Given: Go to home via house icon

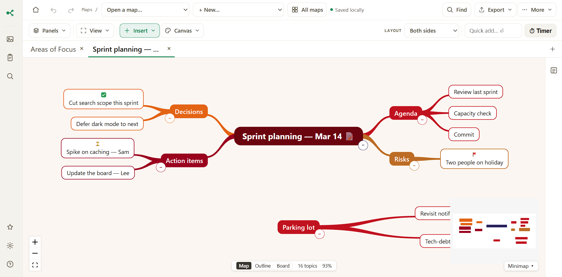Looking at the screenshot, I should tap(36, 10).
